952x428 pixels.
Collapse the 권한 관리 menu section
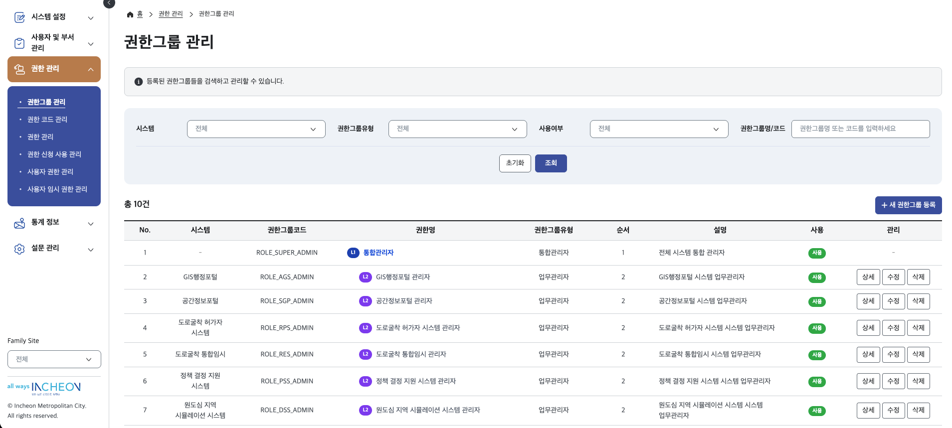coord(90,69)
